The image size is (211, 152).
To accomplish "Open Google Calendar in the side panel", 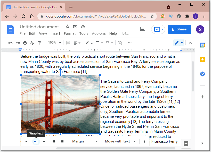I will [202, 45].
